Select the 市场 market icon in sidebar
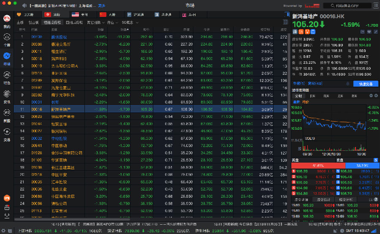This screenshot has height=234, width=380. pyautogui.click(x=7, y=56)
